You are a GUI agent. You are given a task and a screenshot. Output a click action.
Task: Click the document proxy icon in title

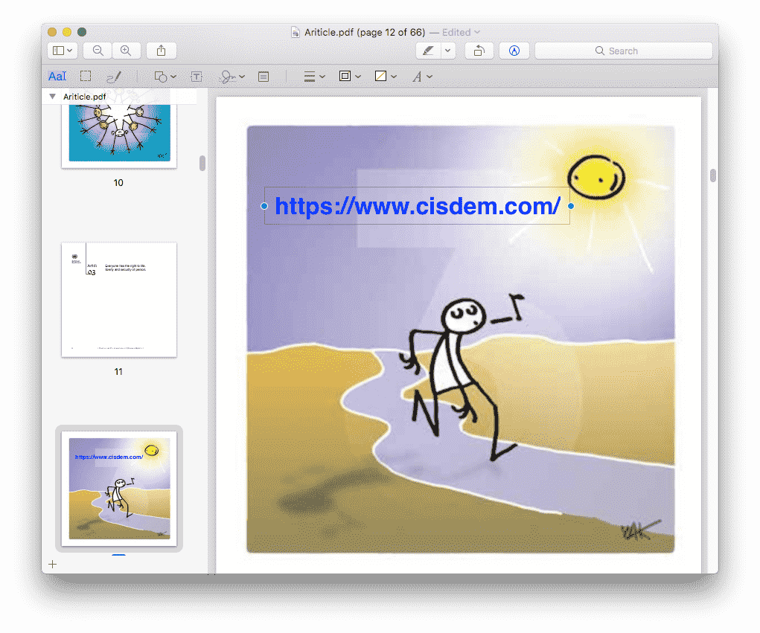(x=296, y=32)
